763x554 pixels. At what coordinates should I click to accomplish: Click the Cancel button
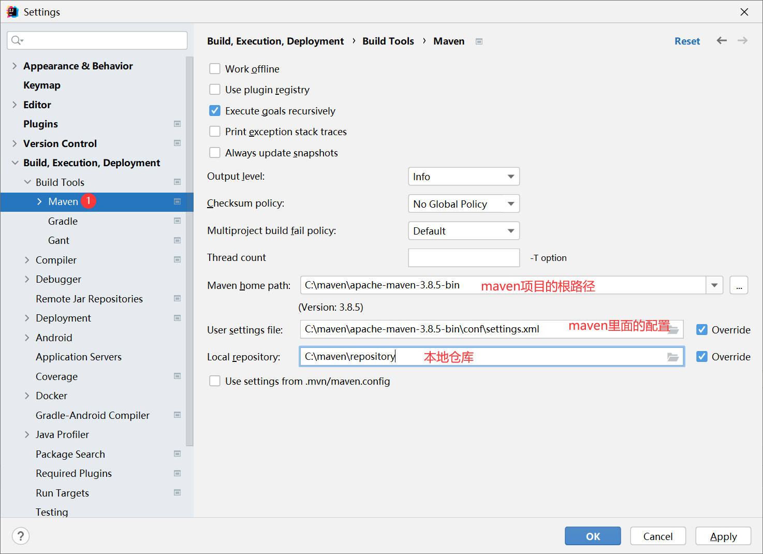pos(658,536)
